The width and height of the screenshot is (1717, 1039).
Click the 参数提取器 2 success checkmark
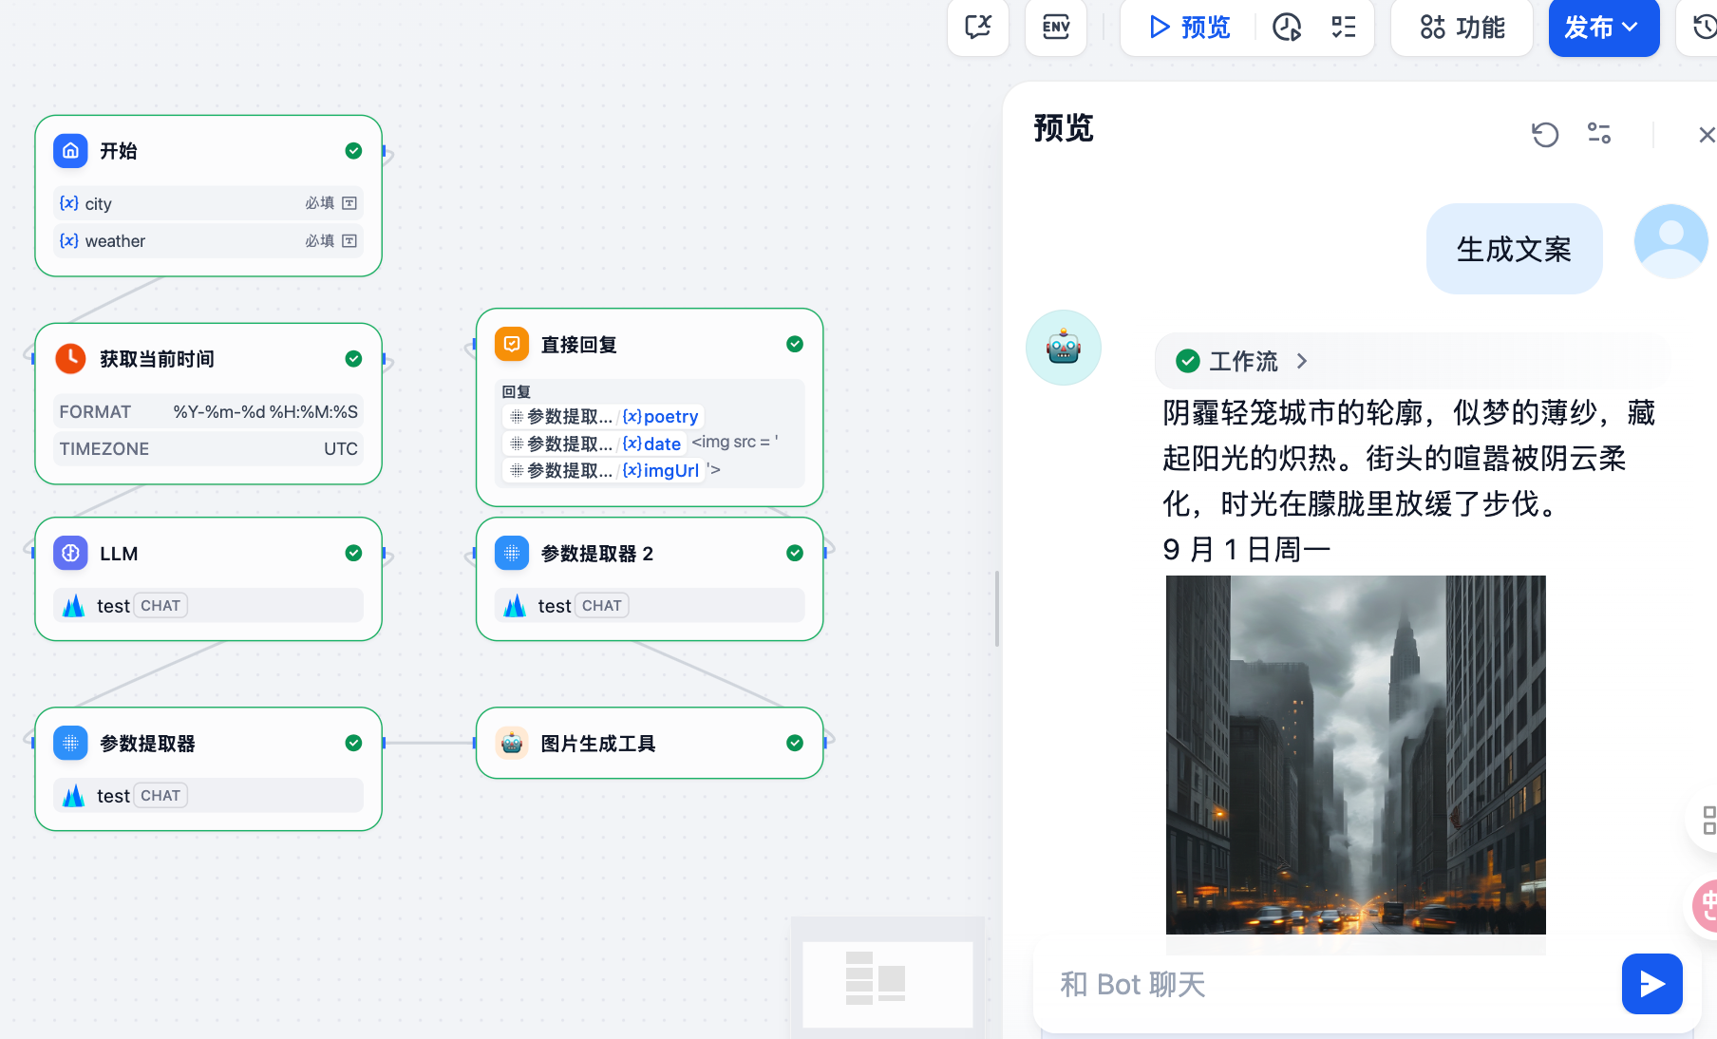[x=795, y=554]
